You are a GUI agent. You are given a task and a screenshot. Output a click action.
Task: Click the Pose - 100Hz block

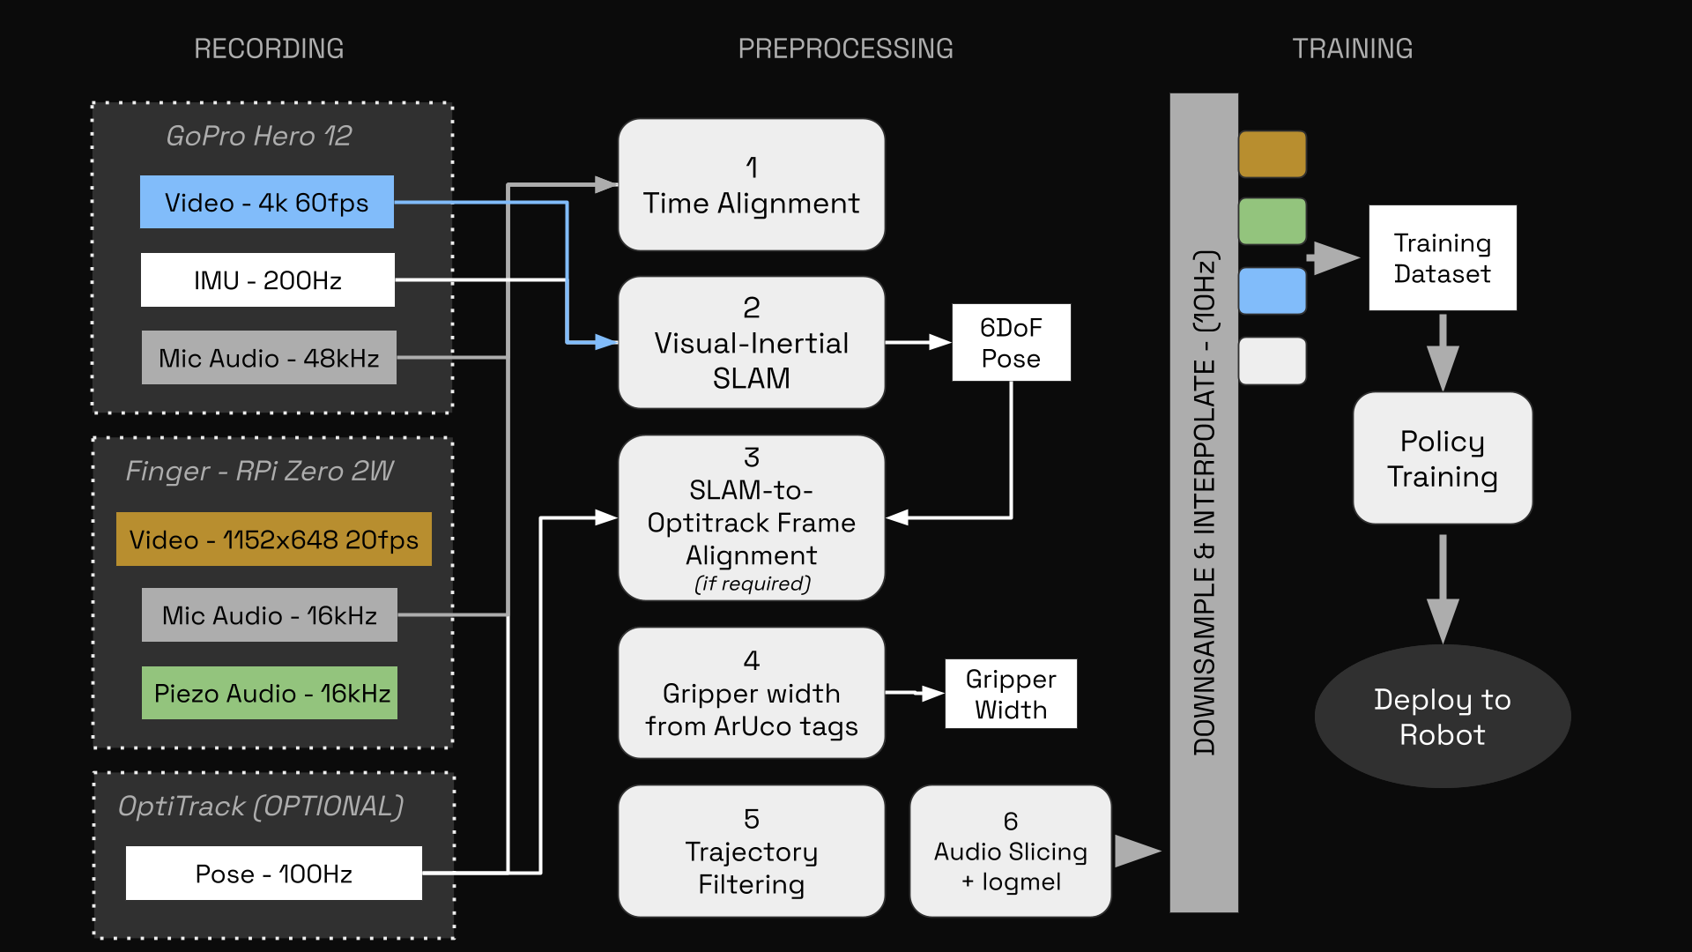pos(274,873)
